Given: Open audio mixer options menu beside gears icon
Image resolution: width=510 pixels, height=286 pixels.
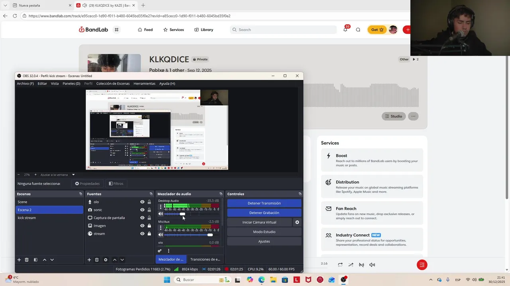Looking at the screenshot, I should [169, 251].
